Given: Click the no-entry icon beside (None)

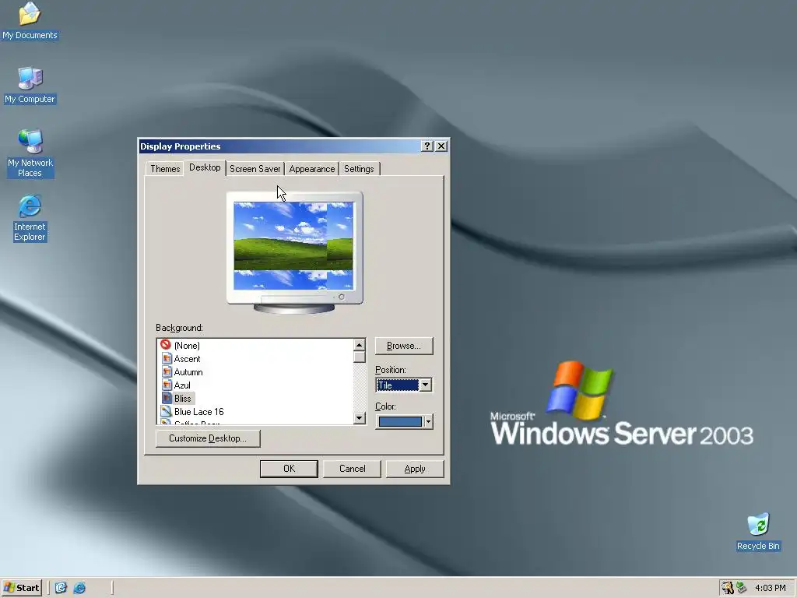Looking at the screenshot, I should [x=166, y=345].
